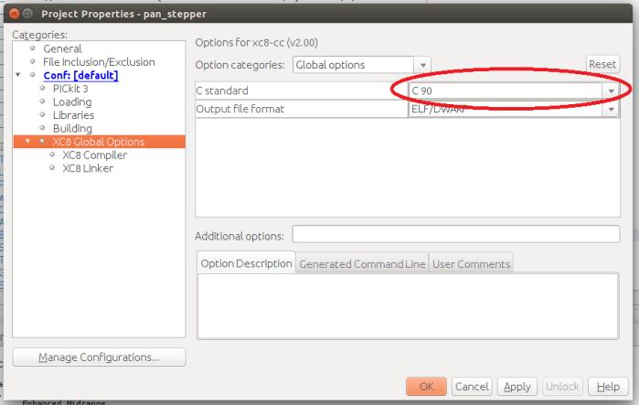Expand the Output file format dropdown

[610, 109]
